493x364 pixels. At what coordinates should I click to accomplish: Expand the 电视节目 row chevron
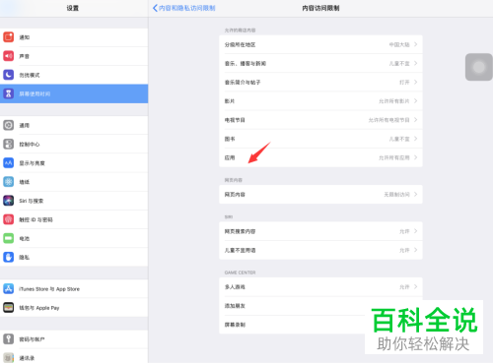tap(416, 120)
